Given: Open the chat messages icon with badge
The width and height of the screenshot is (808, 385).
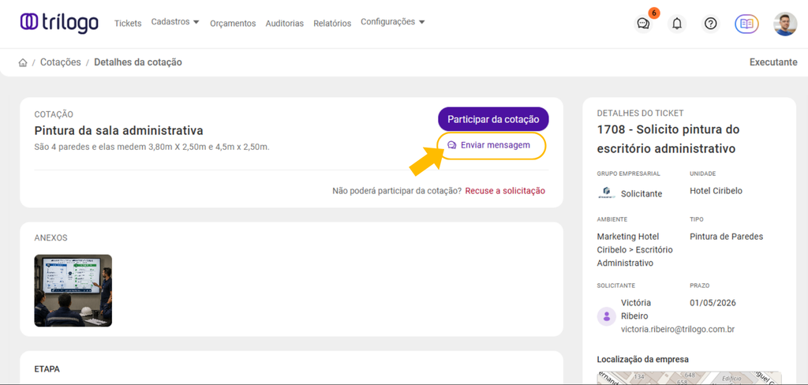Looking at the screenshot, I should point(643,24).
